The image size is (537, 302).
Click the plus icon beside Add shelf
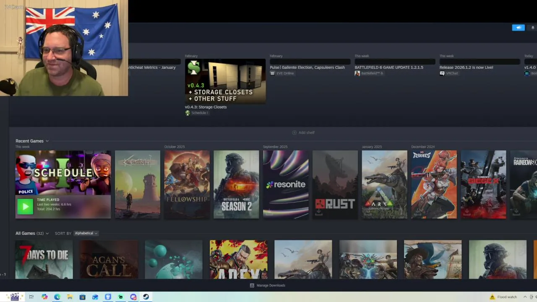294,133
